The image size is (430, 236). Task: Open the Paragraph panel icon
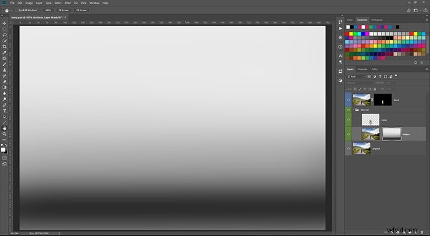pyautogui.click(x=340, y=62)
